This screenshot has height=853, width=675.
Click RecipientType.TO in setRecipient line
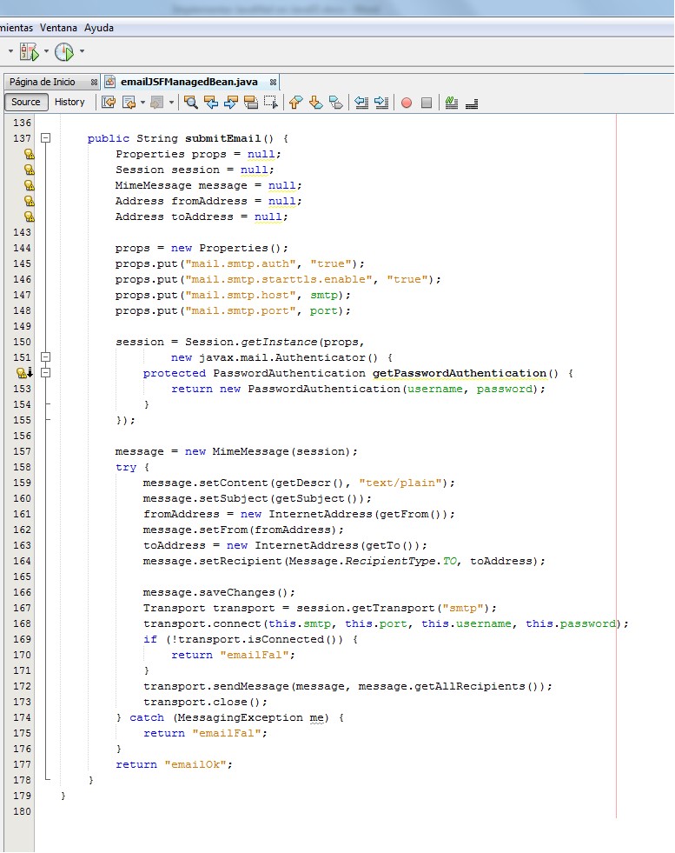click(401, 561)
